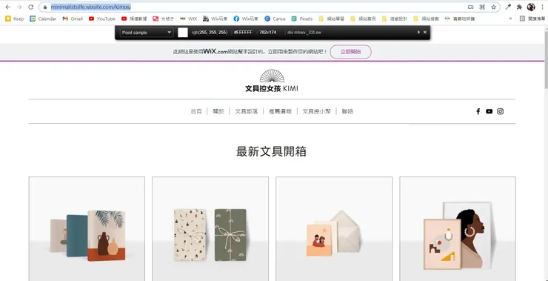548x281 pixels.
Task: Open the greeting card and envelope product
Action: (334, 229)
